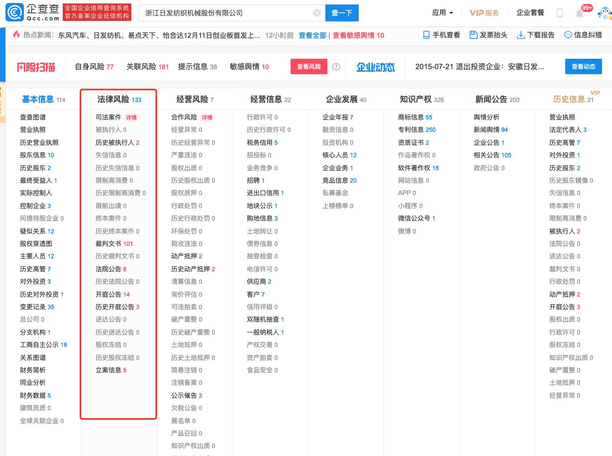This screenshot has height=456, width=612.
Task: Expand 合作风险 详情 details
Action: click(207, 117)
